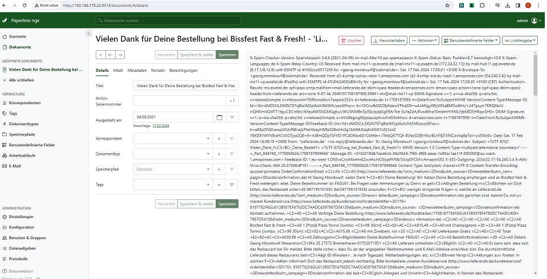Screen dimensions: 547x279
Task: Open the Benutzerdefinierte Felder dropdown button
Action: pyautogui.click(x=471, y=40)
